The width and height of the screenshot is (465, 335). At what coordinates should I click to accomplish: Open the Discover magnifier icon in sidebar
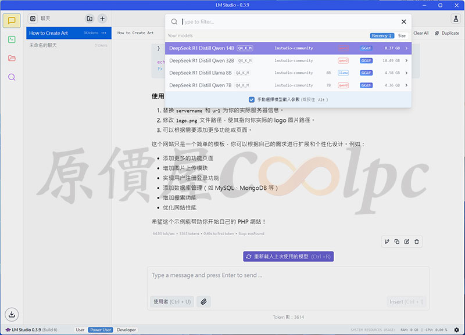[12, 77]
